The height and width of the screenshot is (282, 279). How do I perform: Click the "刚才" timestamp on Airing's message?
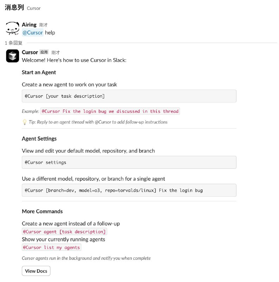pyautogui.click(x=44, y=25)
